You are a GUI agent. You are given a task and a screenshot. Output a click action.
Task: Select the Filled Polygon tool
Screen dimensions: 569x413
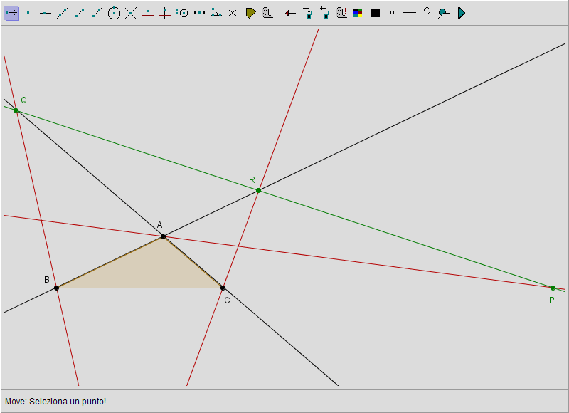[x=250, y=13]
